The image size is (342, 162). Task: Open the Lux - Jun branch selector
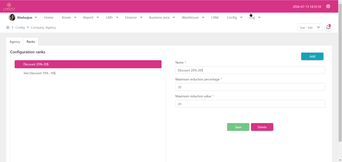[x=310, y=27]
